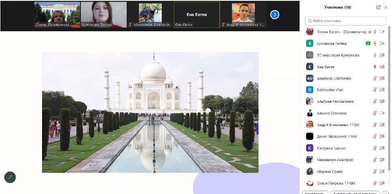The image size is (392, 194).
Task: Select Денис Ярошенко 11МК in participant list
Action: 334,136
